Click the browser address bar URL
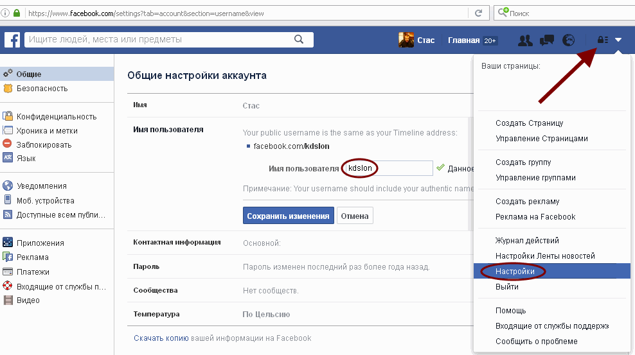The image size is (635, 355). (x=146, y=13)
